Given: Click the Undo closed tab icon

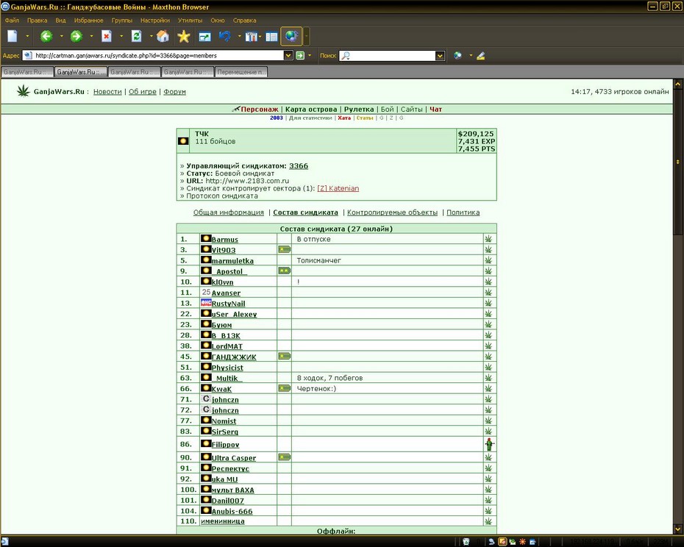Looking at the screenshot, I should click(225, 36).
